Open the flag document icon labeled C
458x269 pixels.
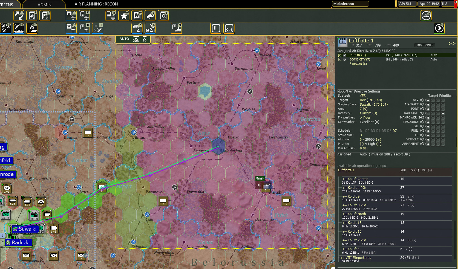[45, 16]
